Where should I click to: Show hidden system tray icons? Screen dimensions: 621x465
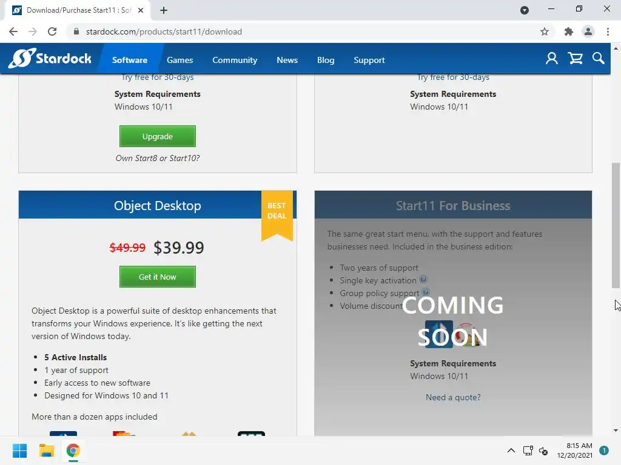coord(511,450)
